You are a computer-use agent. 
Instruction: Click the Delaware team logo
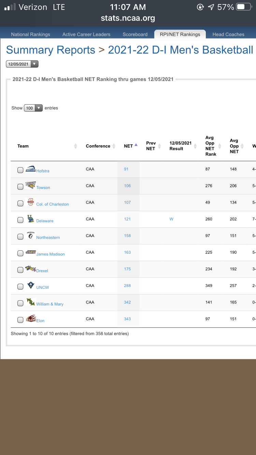(31, 218)
